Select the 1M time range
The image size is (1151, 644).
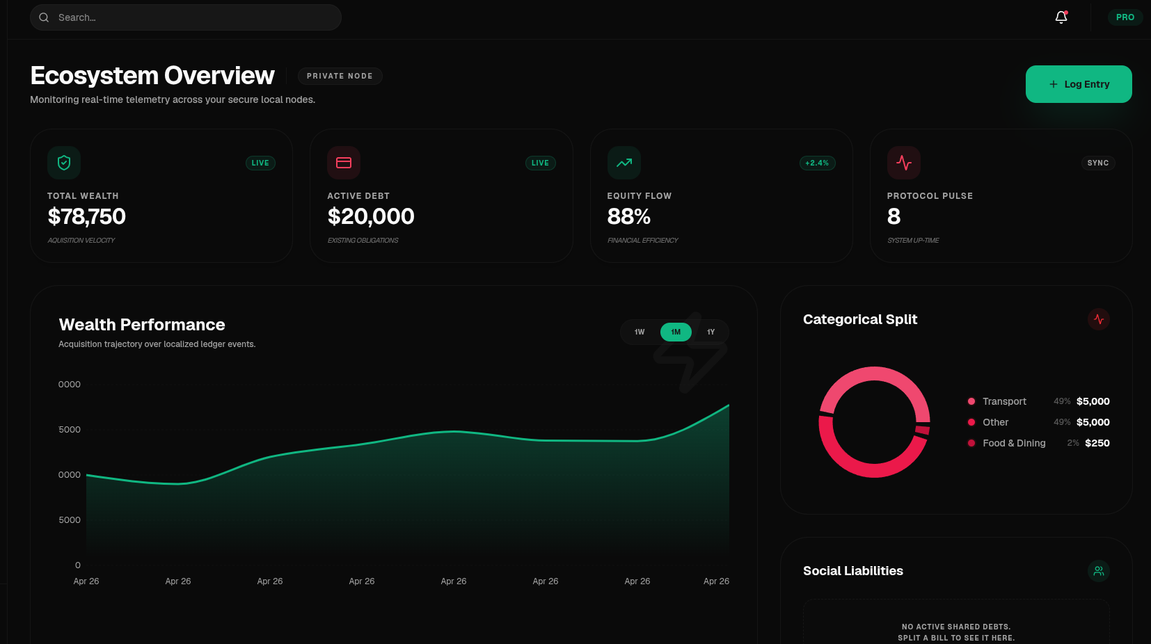[x=676, y=332]
